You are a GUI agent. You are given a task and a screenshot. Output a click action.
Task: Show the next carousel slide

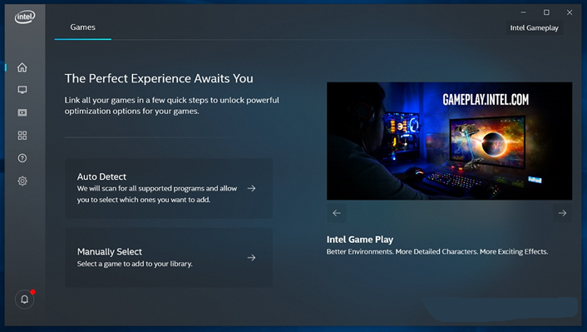click(x=562, y=213)
